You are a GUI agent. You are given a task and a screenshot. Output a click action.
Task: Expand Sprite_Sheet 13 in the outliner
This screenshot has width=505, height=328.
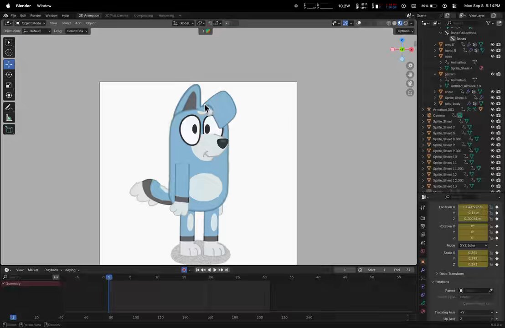(x=423, y=186)
